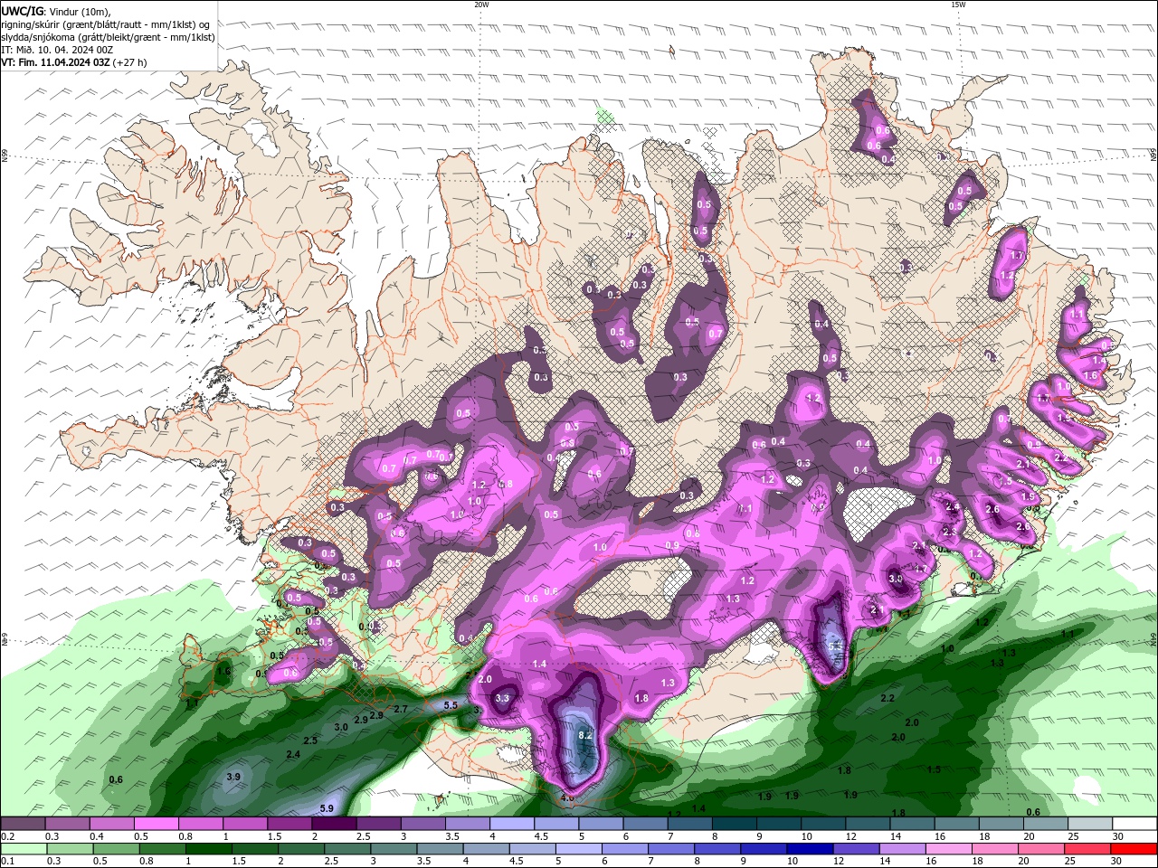Pick the darkest purple 2 swatch in upper legend
The image size is (1158, 868).
[333, 824]
